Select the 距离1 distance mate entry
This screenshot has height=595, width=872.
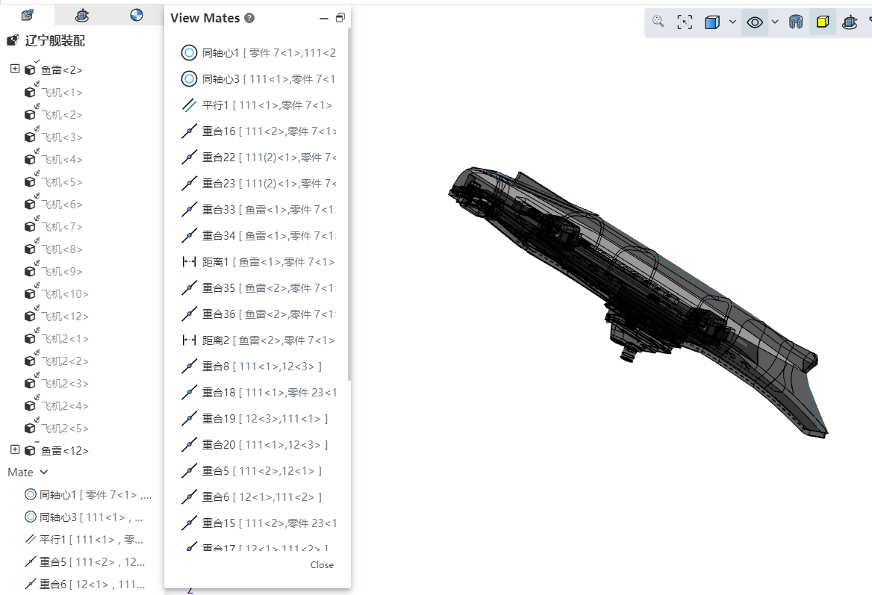pyautogui.click(x=258, y=262)
